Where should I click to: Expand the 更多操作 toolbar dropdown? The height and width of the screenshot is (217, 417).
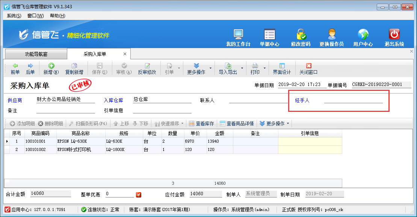tap(210, 69)
